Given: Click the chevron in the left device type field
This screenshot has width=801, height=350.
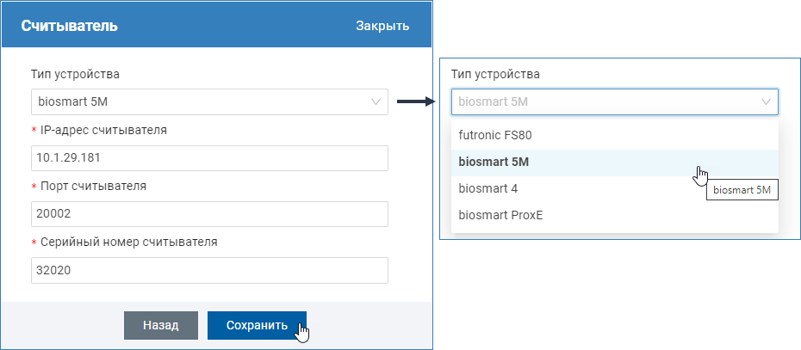Looking at the screenshot, I should click(x=376, y=101).
